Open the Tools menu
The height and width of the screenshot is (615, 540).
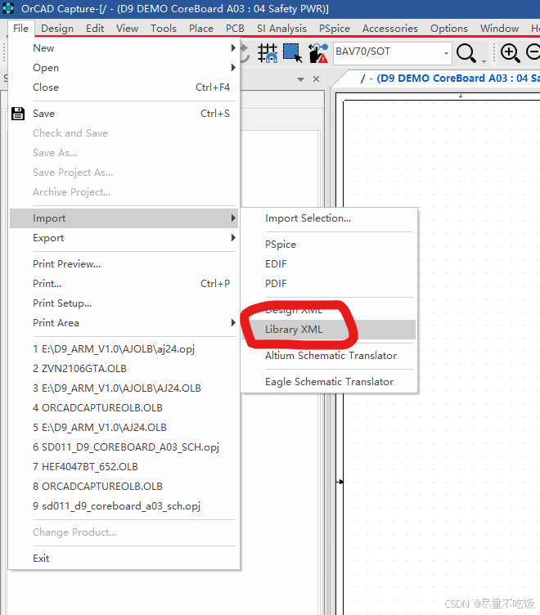[x=164, y=29]
